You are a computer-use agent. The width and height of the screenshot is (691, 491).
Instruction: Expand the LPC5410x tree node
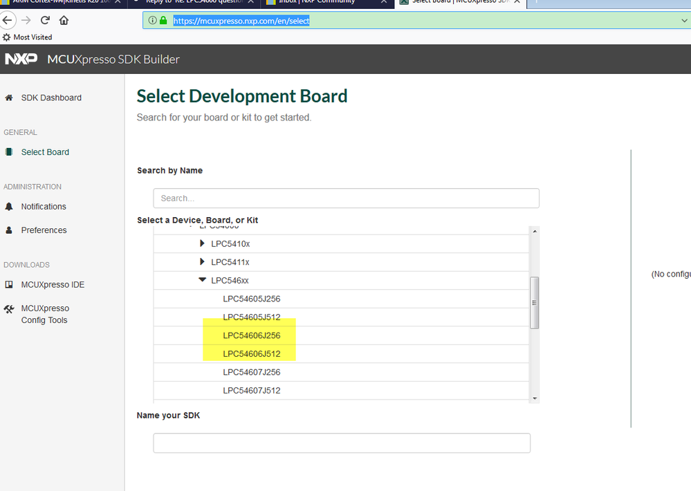coord(202,243)
